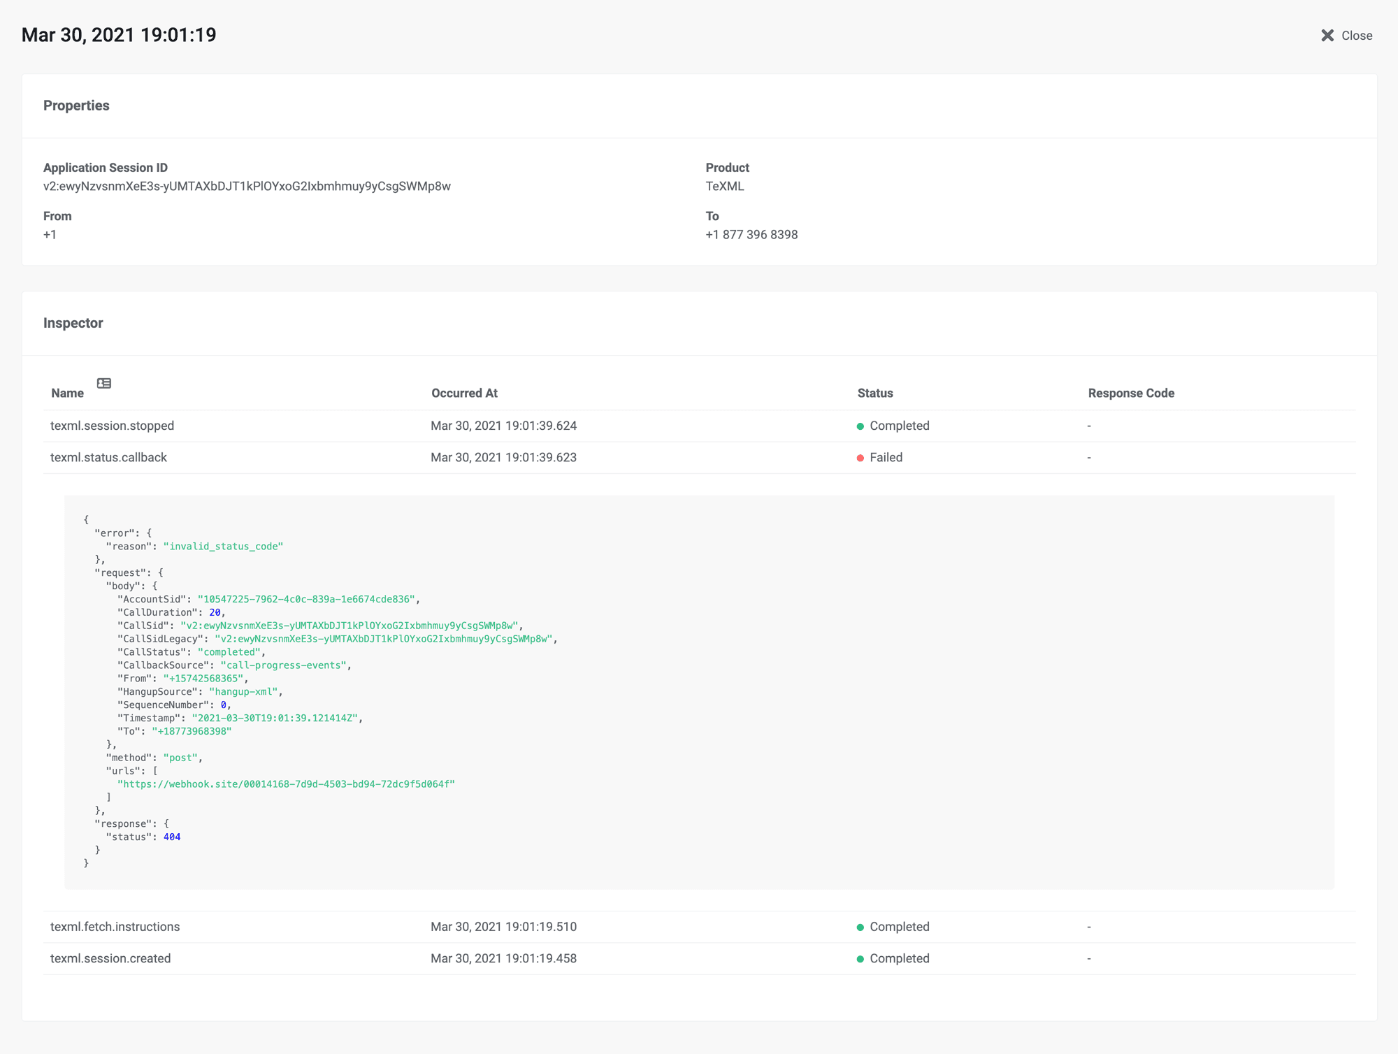This screenshot has width=1398, height=1054.
Task: Click the Inspector section heading
Action: pyautogui.click(x=73, y=323)
